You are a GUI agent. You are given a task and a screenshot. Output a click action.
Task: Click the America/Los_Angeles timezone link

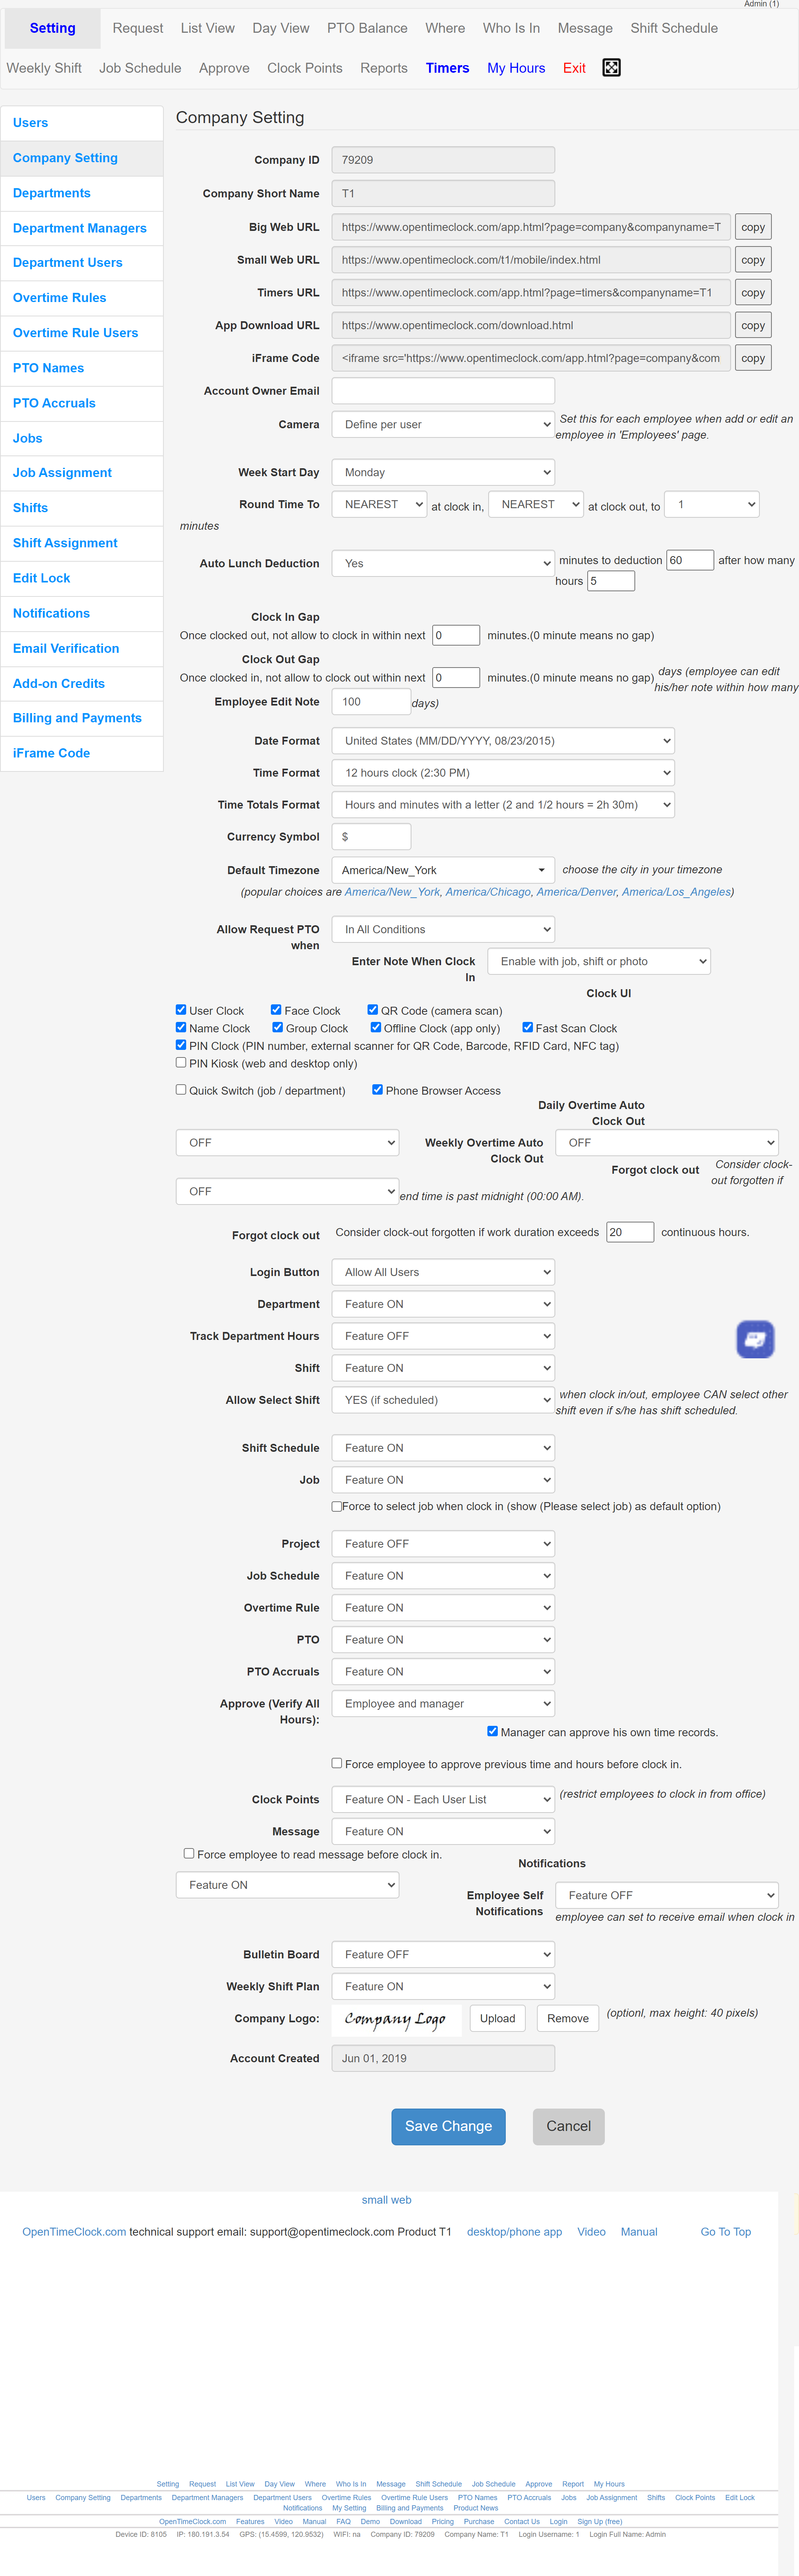pyautogui.click(x=676, y=892)
